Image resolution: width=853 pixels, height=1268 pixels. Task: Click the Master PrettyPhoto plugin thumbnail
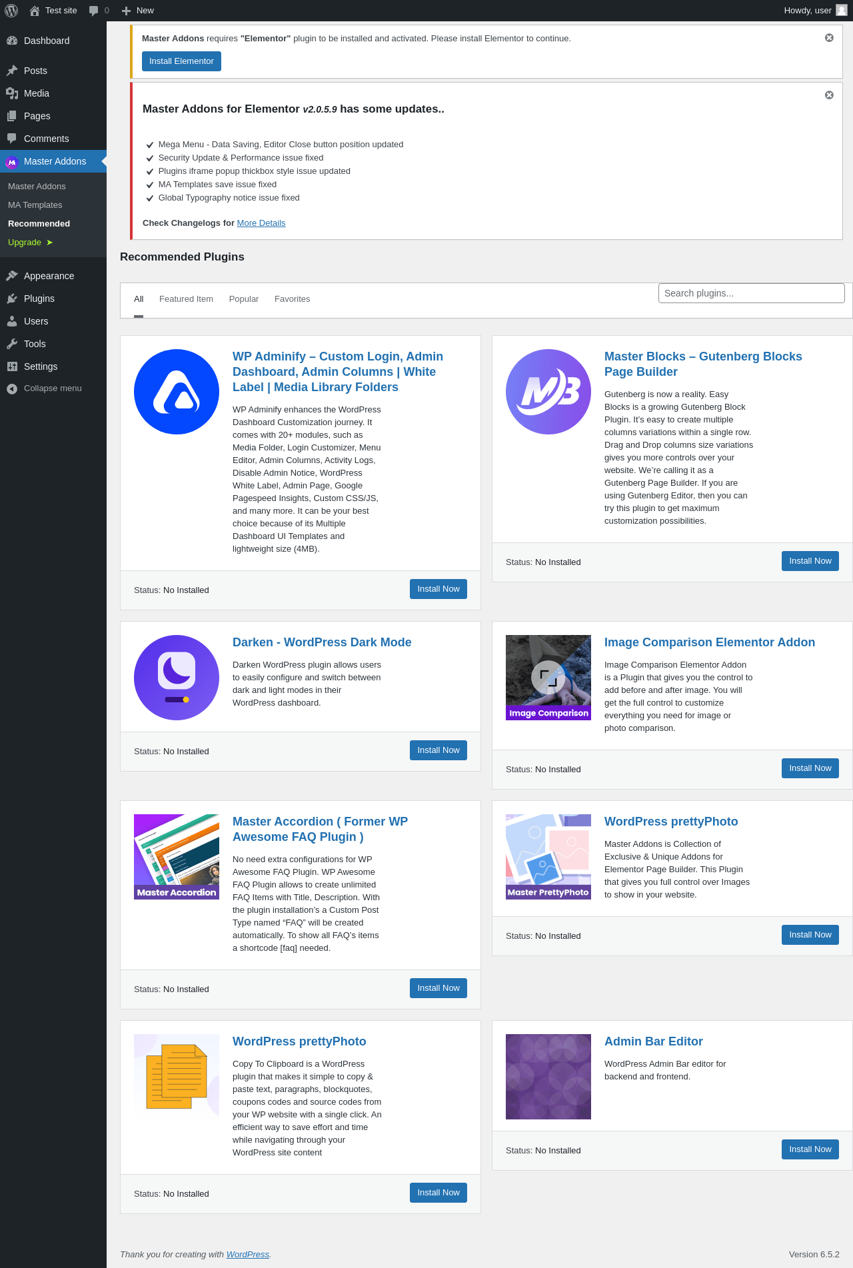tap(548, 857)
